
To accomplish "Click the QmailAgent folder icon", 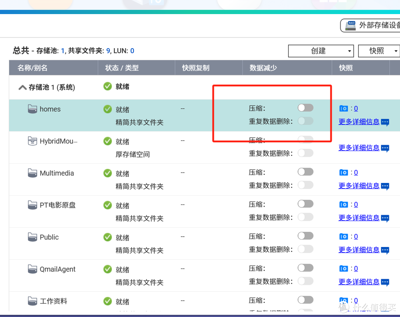I will tap(32, 269).
